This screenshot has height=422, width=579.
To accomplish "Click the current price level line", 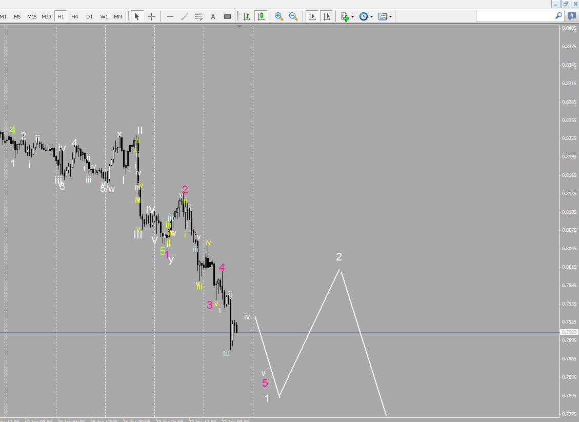I will [x=359, y=333].
